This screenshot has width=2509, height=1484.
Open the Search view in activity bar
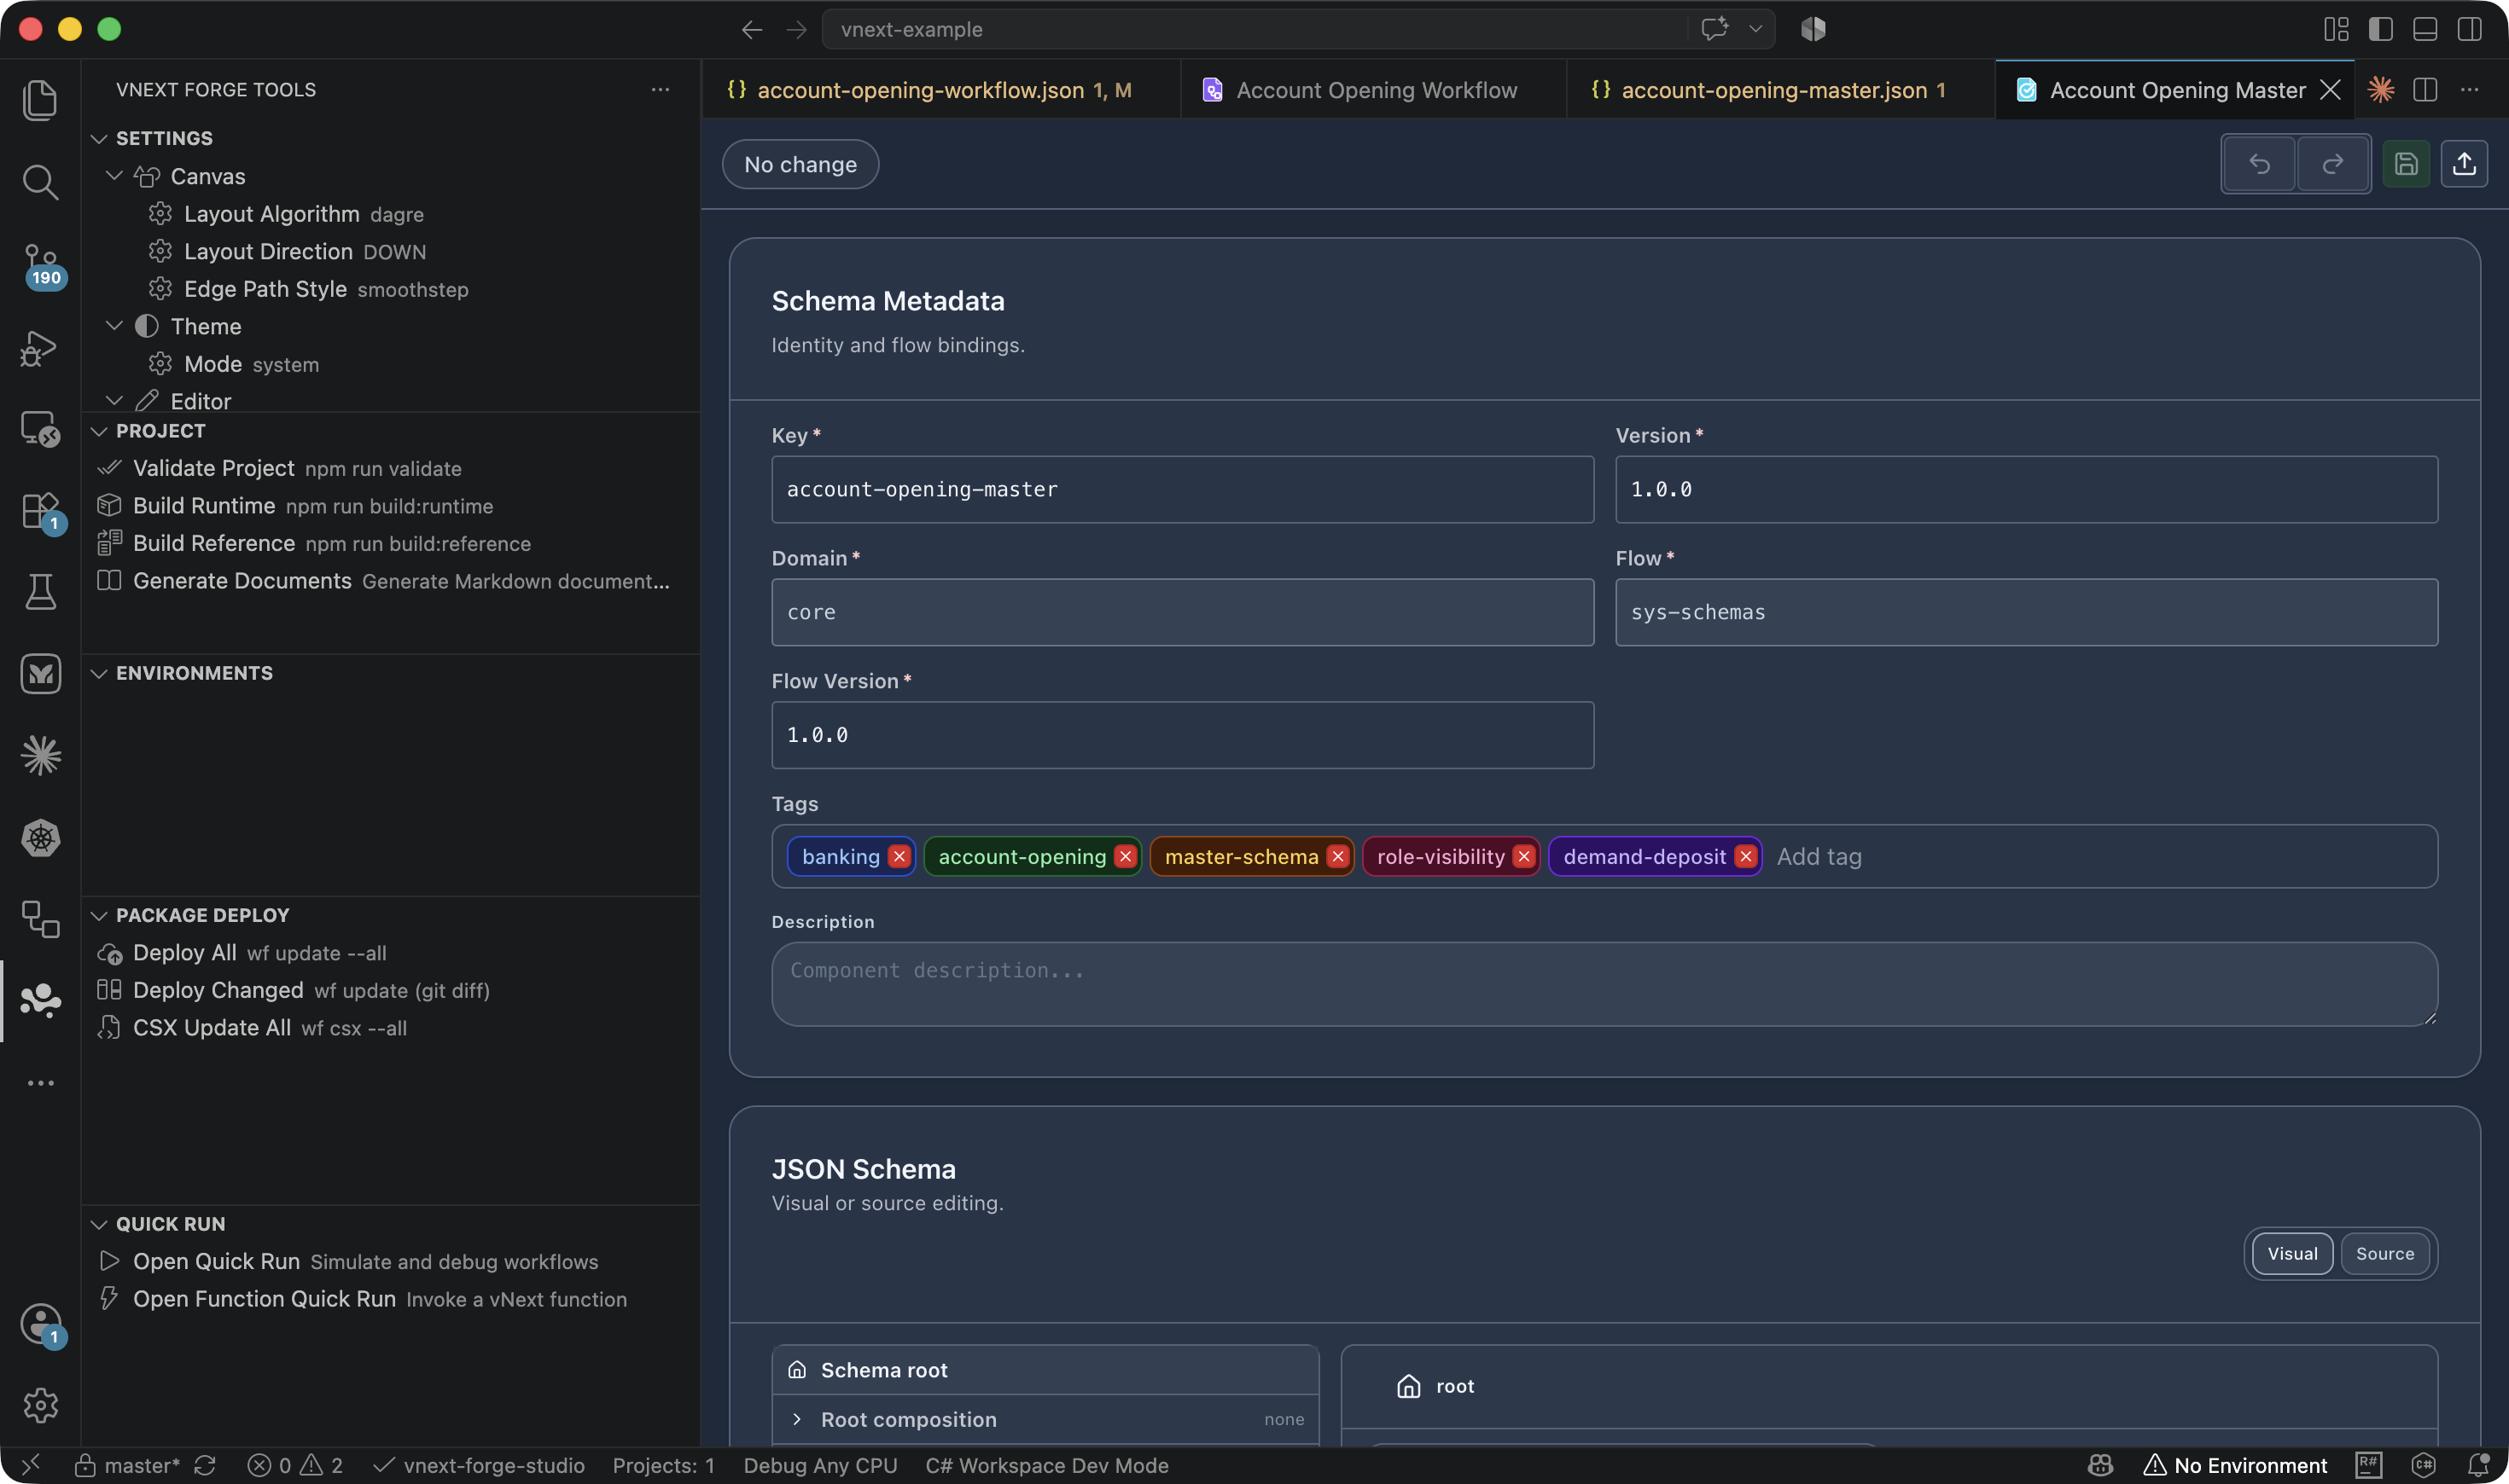(40, 181)
